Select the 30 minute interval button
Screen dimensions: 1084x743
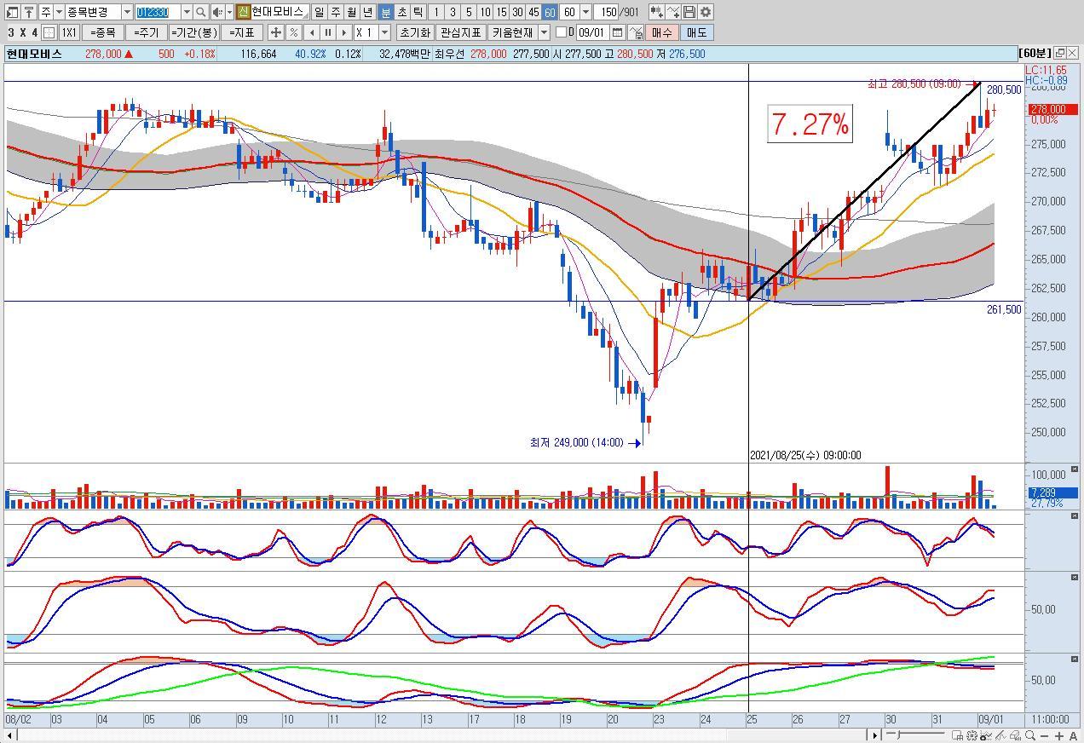tap(517, 12)
